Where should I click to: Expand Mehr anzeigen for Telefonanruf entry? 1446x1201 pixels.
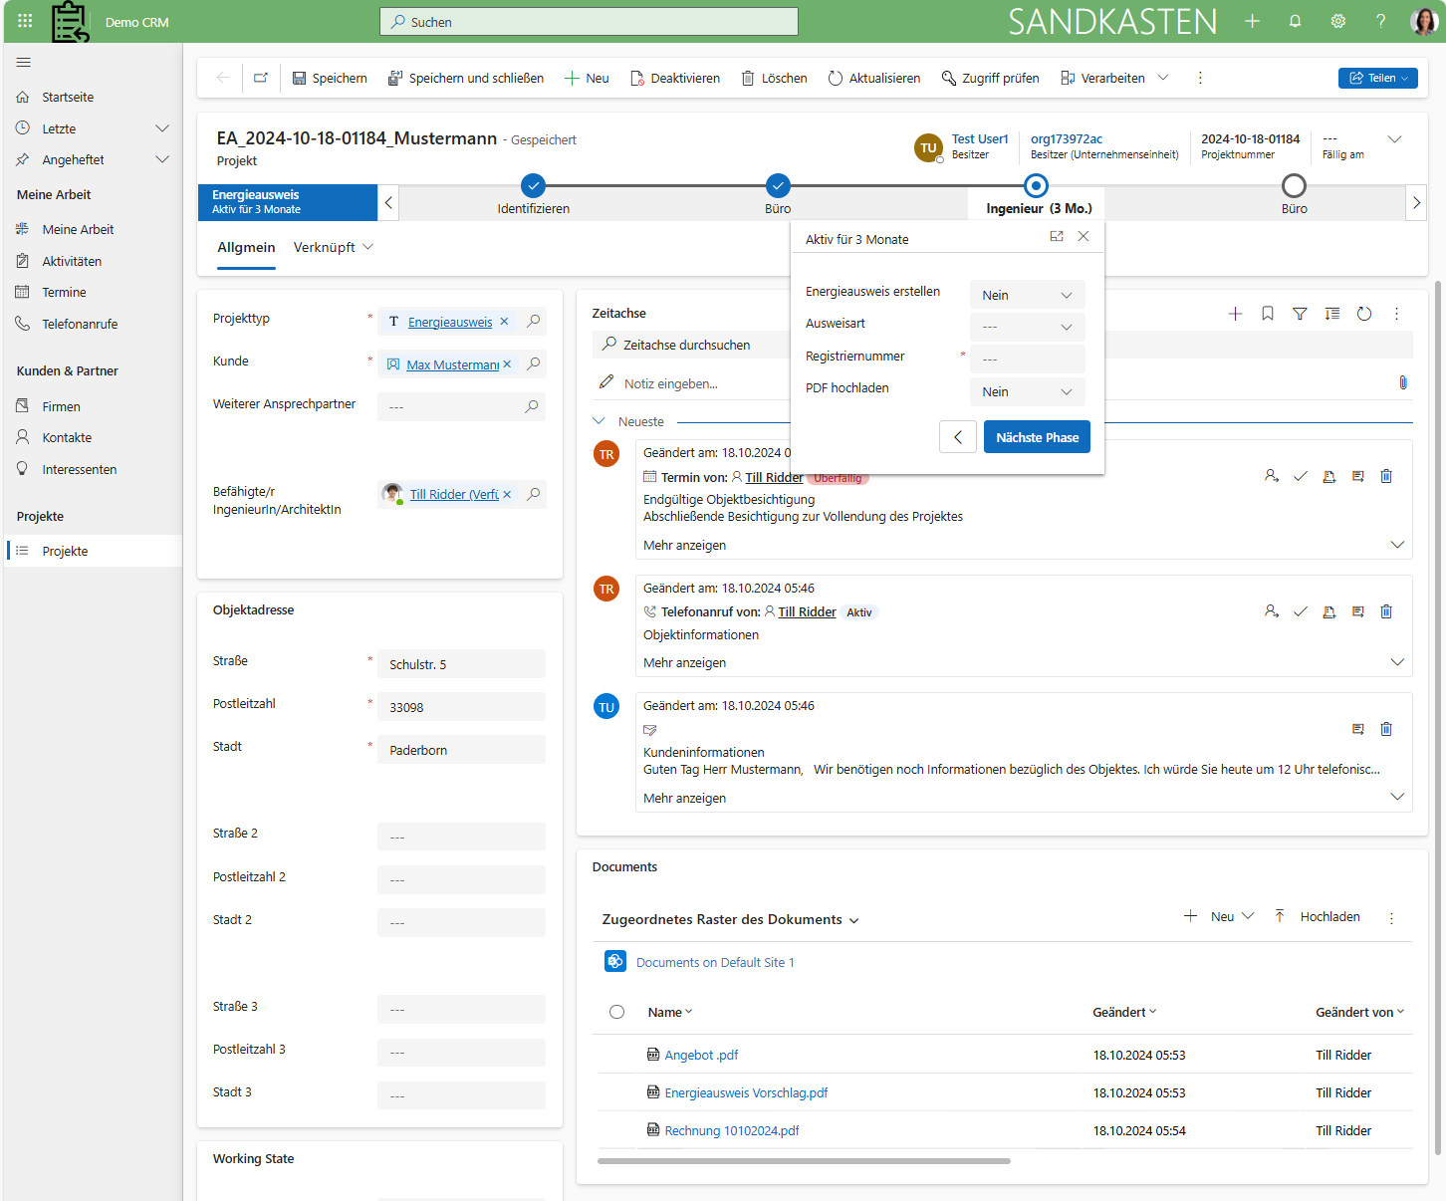[x=1397, y=662]
